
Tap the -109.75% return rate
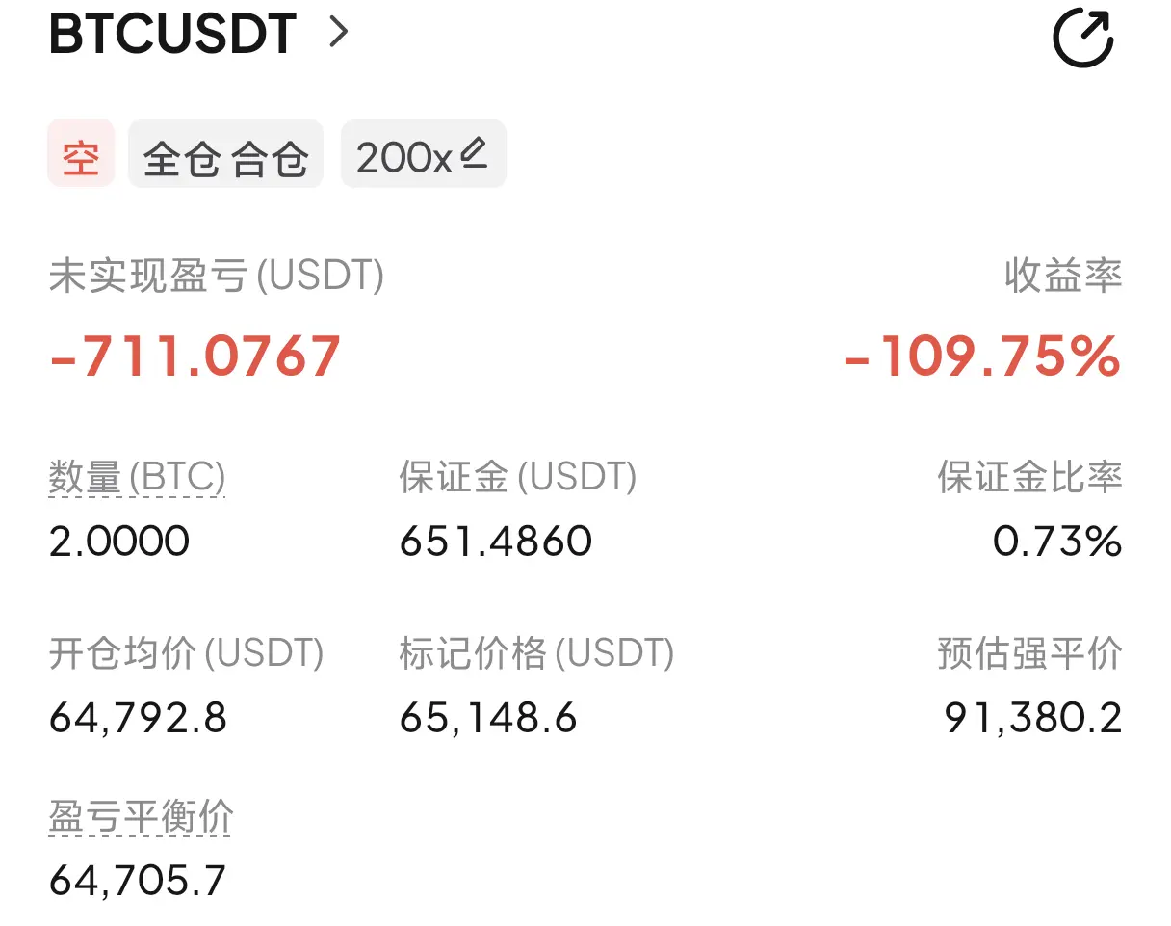[982, 357]
